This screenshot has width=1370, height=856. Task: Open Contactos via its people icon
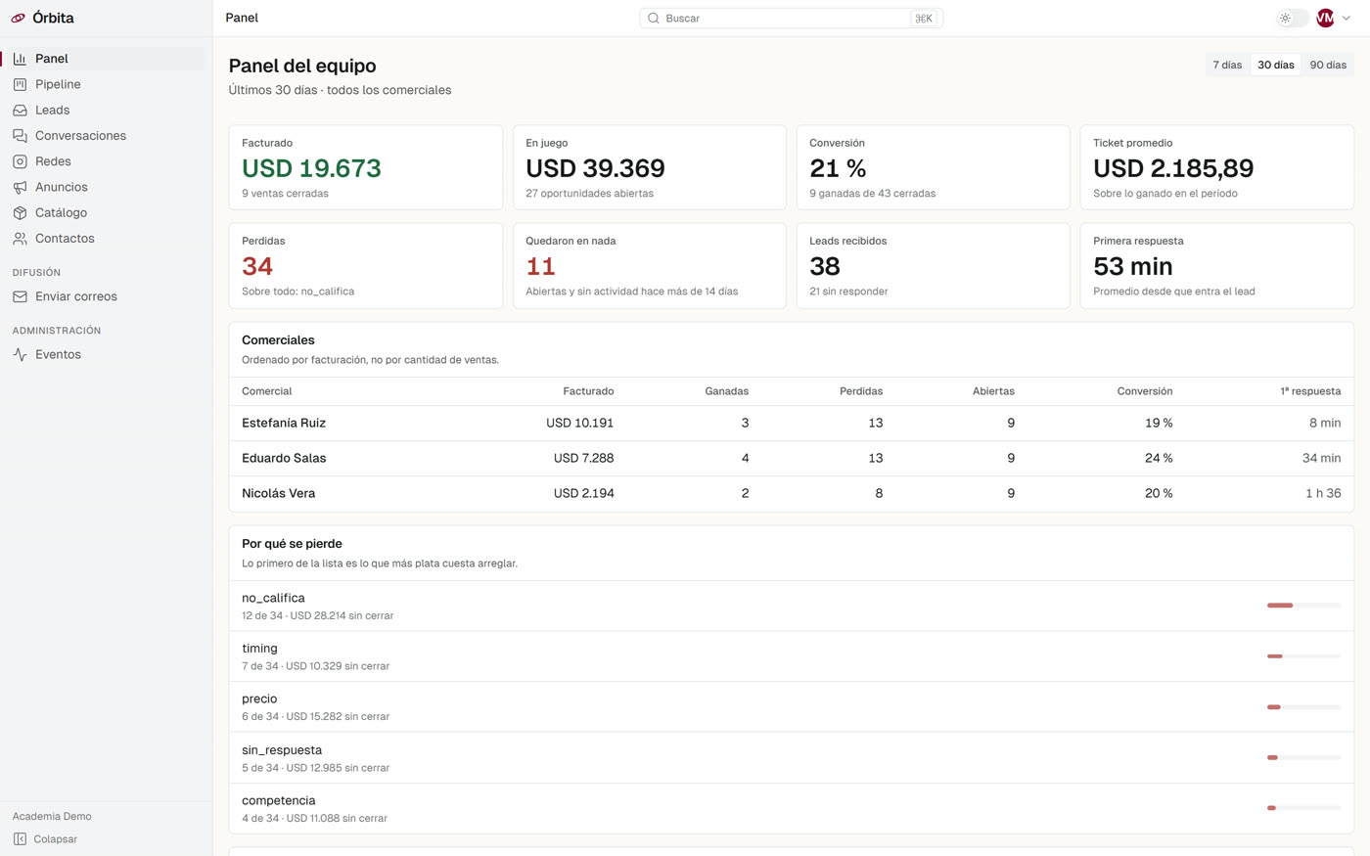pos(20,238)
